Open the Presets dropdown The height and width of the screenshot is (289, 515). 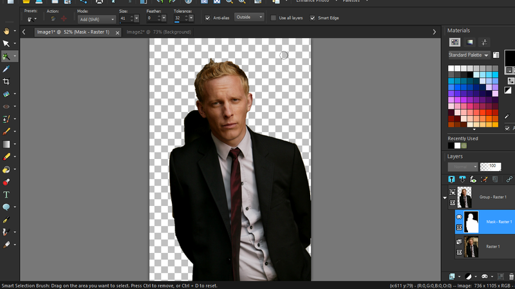coord(32,19)
